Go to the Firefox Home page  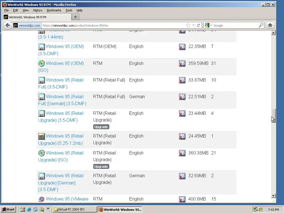pyautogui.click(x=270, y=25)
